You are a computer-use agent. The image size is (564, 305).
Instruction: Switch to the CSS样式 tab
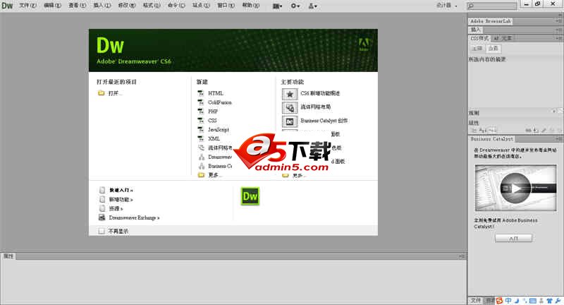tap(480, 38)
